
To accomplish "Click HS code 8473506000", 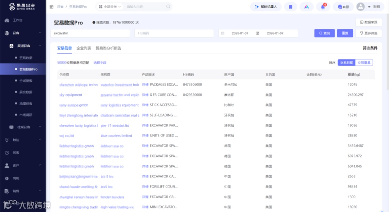I will click(192, 85).
